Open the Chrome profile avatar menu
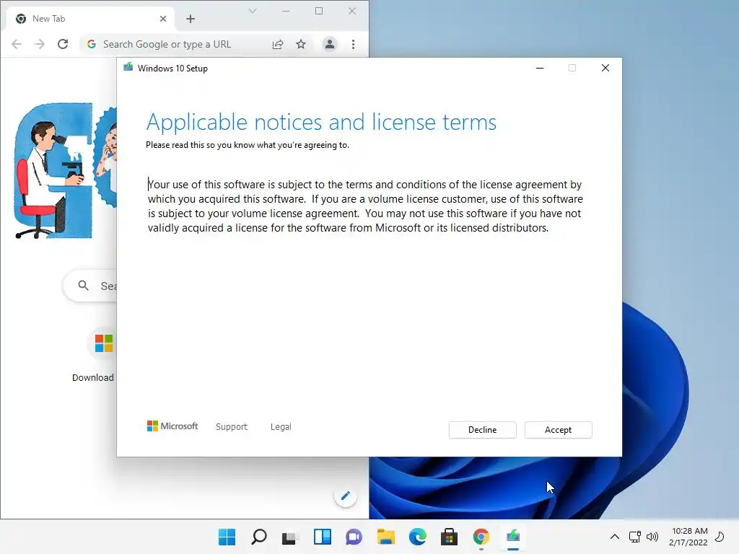Viewport: 739px width, 554px height. [329, 44]
